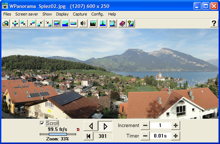Open the Display menu
The width and height of the screenshot is (220, 144).
62,14
